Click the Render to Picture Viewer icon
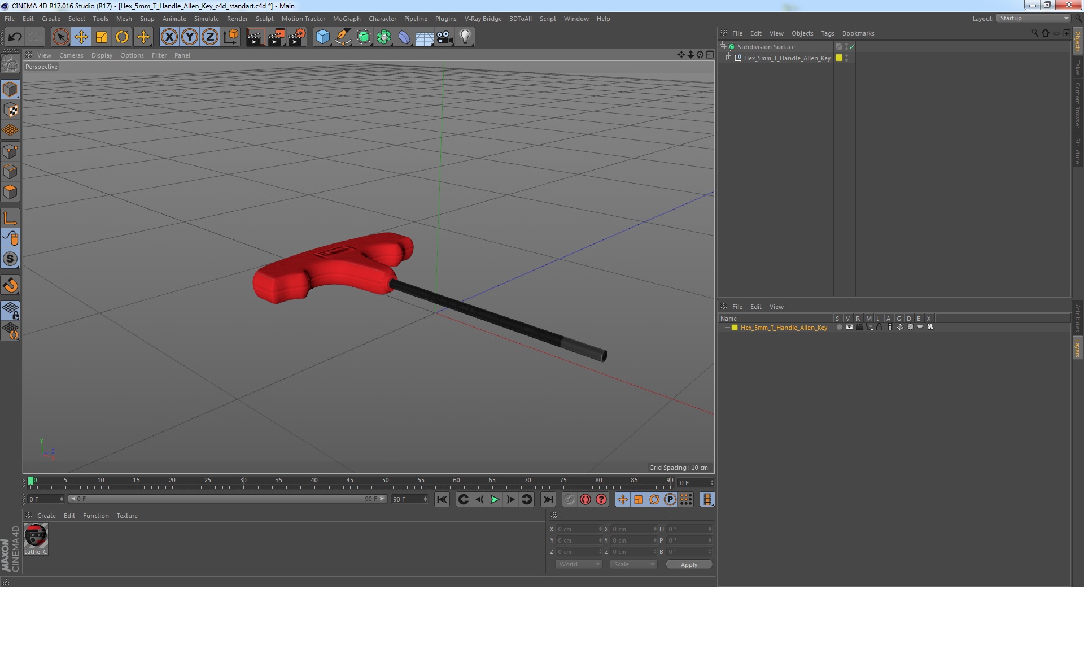 276,37
